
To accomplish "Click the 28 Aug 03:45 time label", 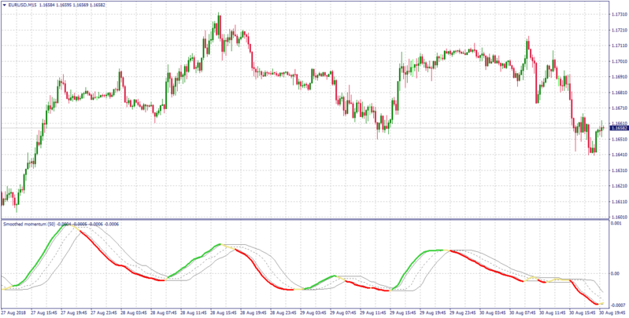I will coord(135,313).
